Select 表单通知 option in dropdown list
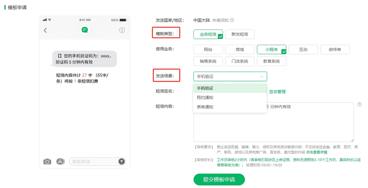 point(230,107)
